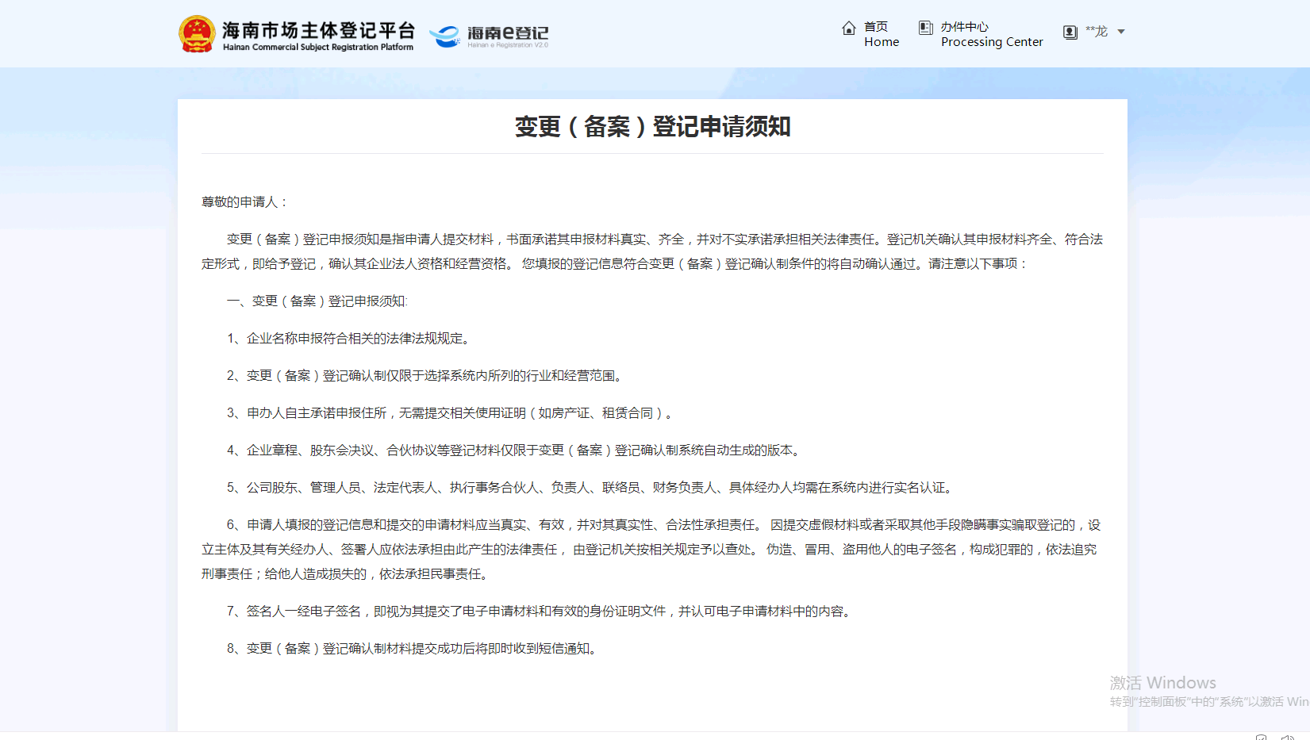Click item 4 about 企业章程、股东会决议

point(515,451)
